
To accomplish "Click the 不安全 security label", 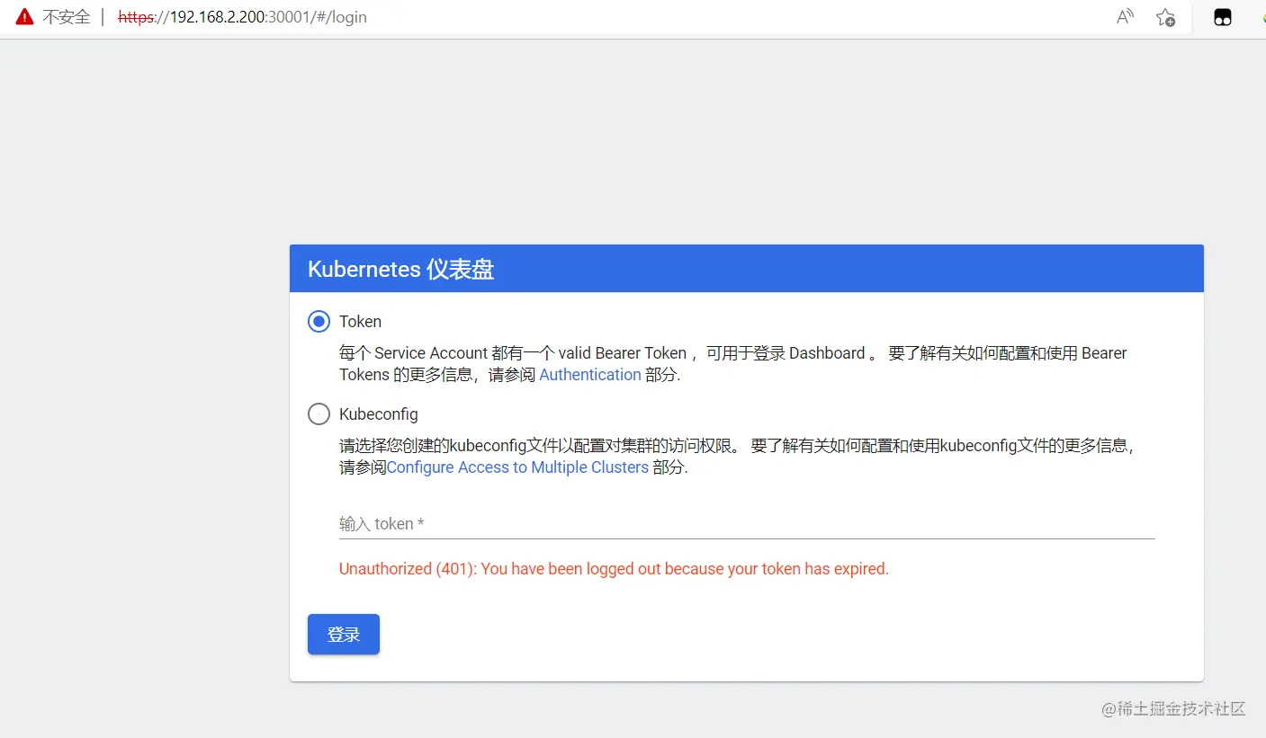I will click(x=67, y=17).
